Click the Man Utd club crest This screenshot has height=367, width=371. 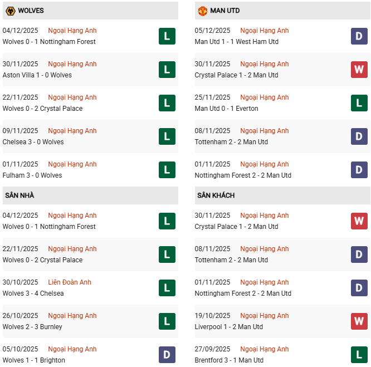(202, 11)
